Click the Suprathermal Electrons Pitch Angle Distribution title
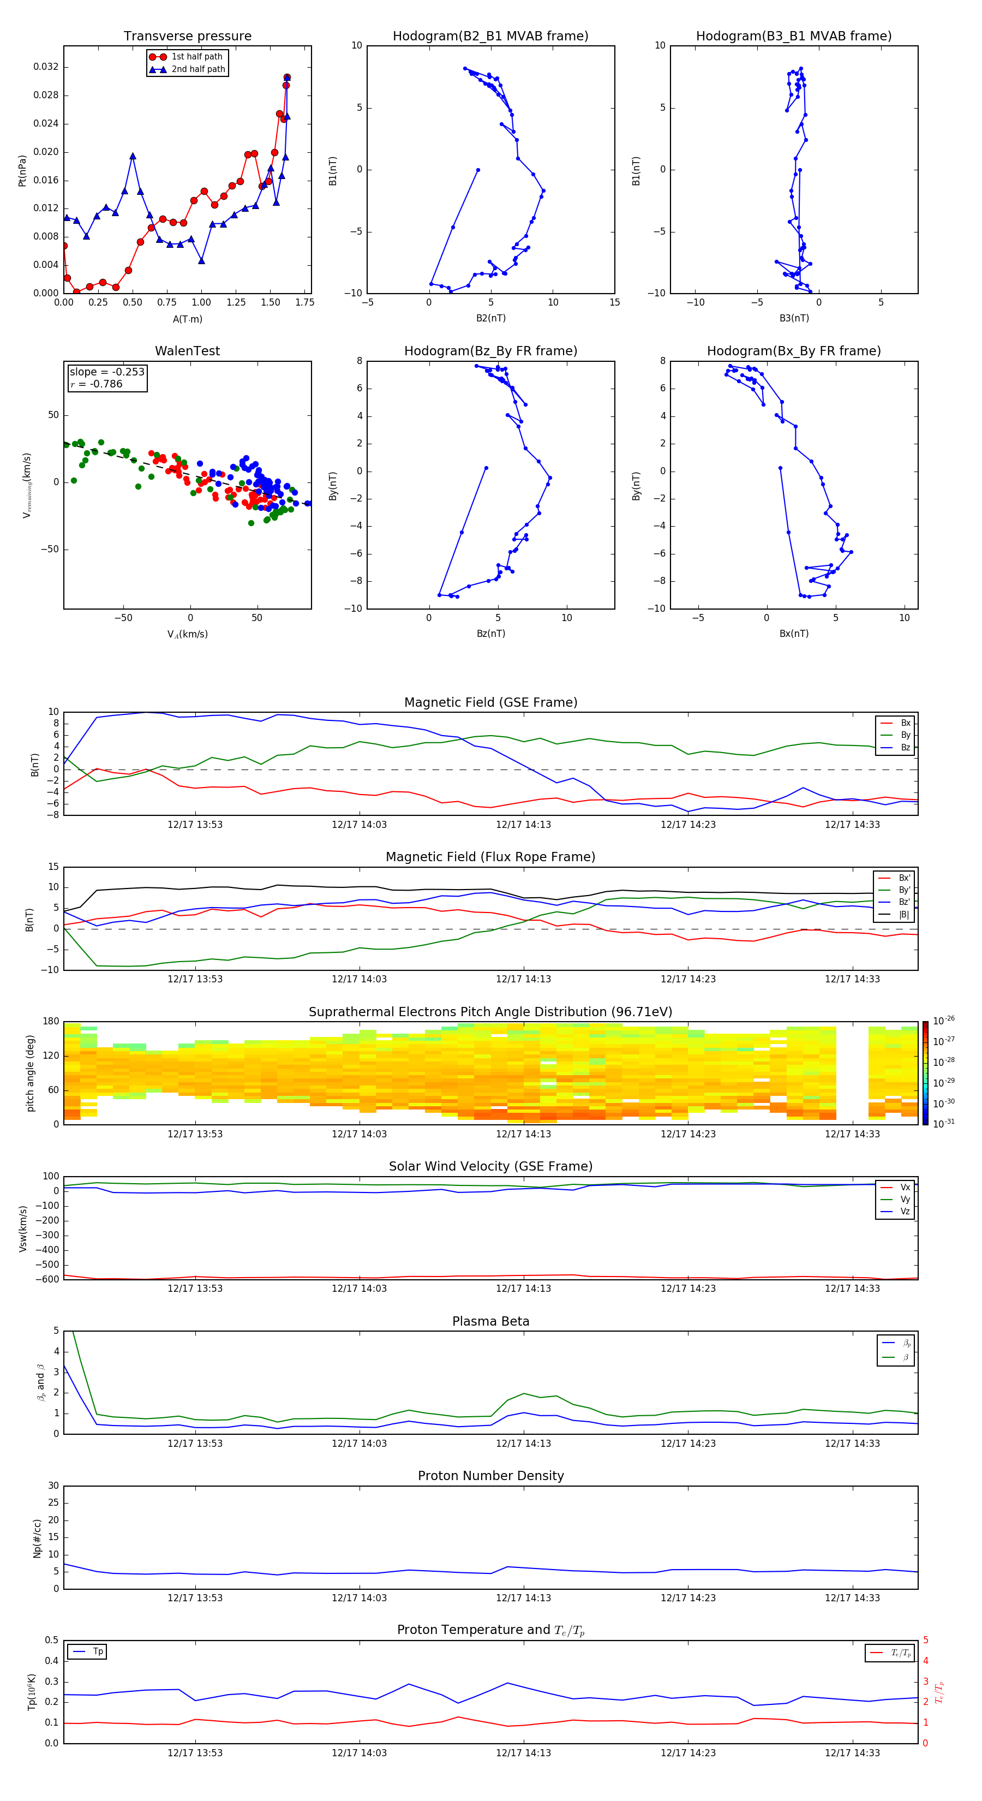This screenshot has height=1801, width=982. (x=490, y=1012)
